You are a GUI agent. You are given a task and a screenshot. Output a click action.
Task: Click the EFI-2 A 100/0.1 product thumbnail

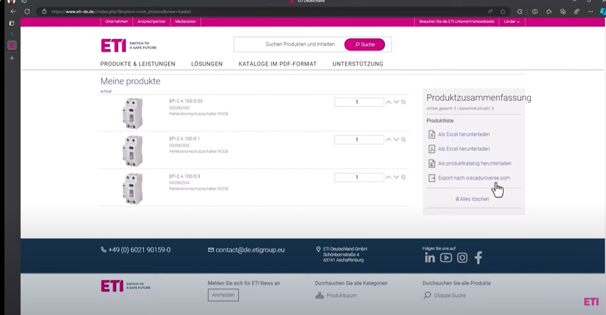tap(132, 151)
